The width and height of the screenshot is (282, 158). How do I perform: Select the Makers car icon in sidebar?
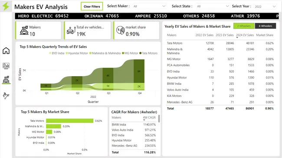click(6, 79)
